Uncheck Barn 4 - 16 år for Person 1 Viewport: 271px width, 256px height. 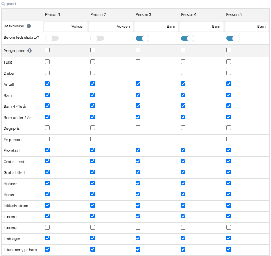click(47, 106)
